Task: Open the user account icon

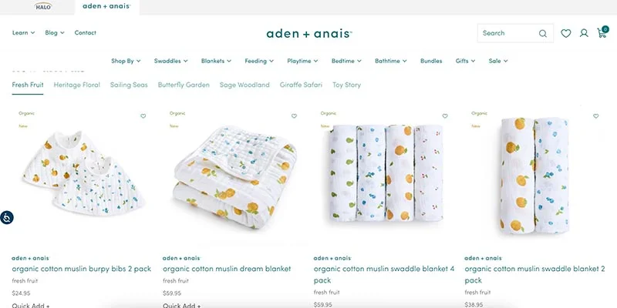Action: (x=584, y=33)
